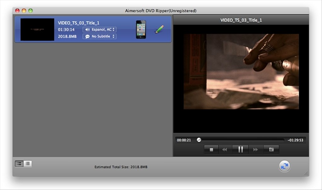Pause the video preview
The image size is (322, 190).
click(x=240, y=149)
